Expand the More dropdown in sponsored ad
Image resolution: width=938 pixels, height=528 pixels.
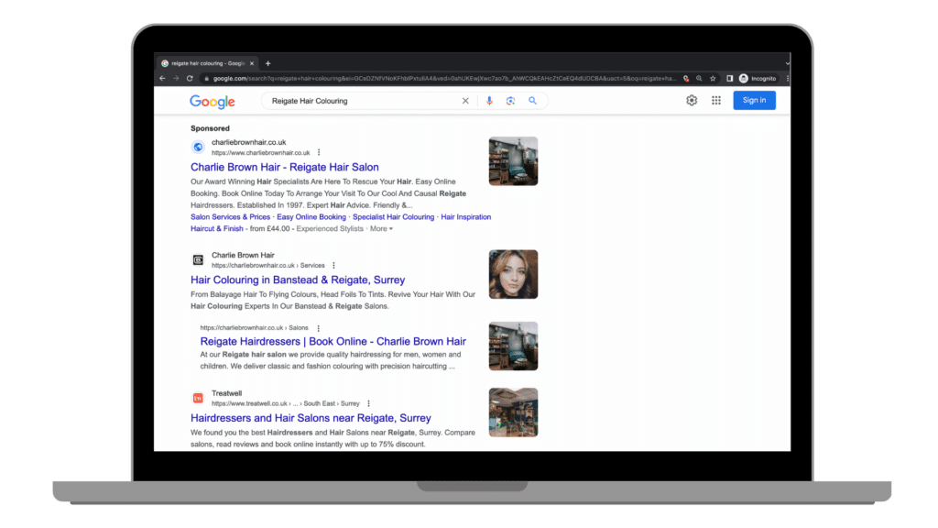coord(381,228)
